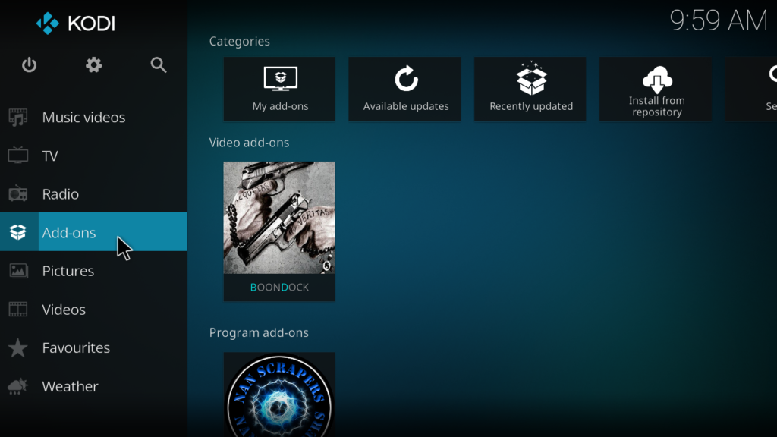This screenshot has width=777, height=437.
Task: Click the Favourites star icon
Action: (18, 347)
